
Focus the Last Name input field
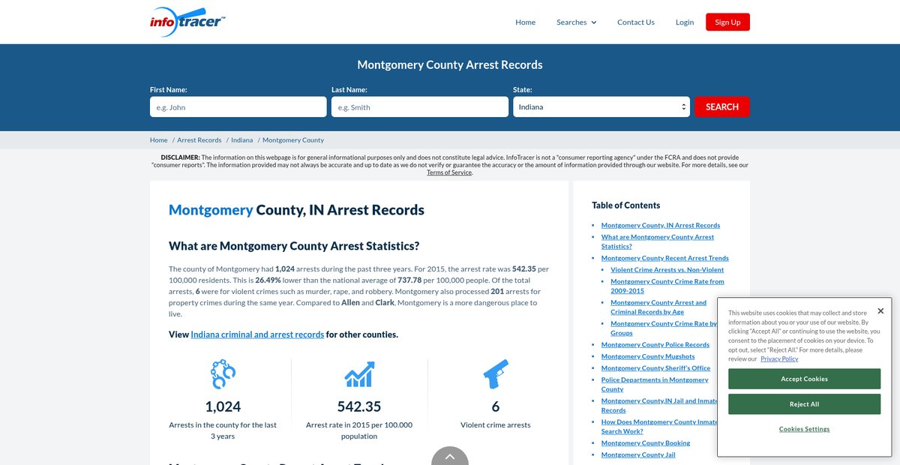pos(420,107)
